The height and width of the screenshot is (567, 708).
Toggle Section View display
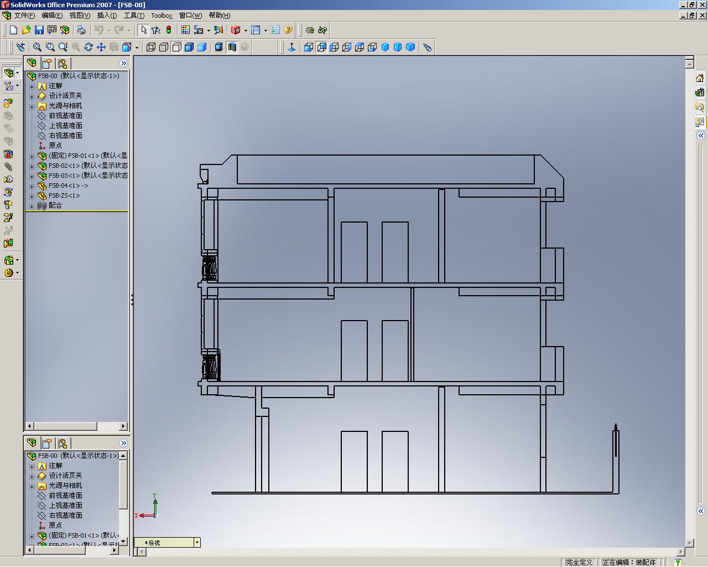tap(232, 47)
